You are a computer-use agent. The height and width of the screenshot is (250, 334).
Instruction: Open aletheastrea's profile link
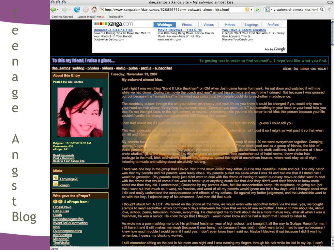coord(62,235)
